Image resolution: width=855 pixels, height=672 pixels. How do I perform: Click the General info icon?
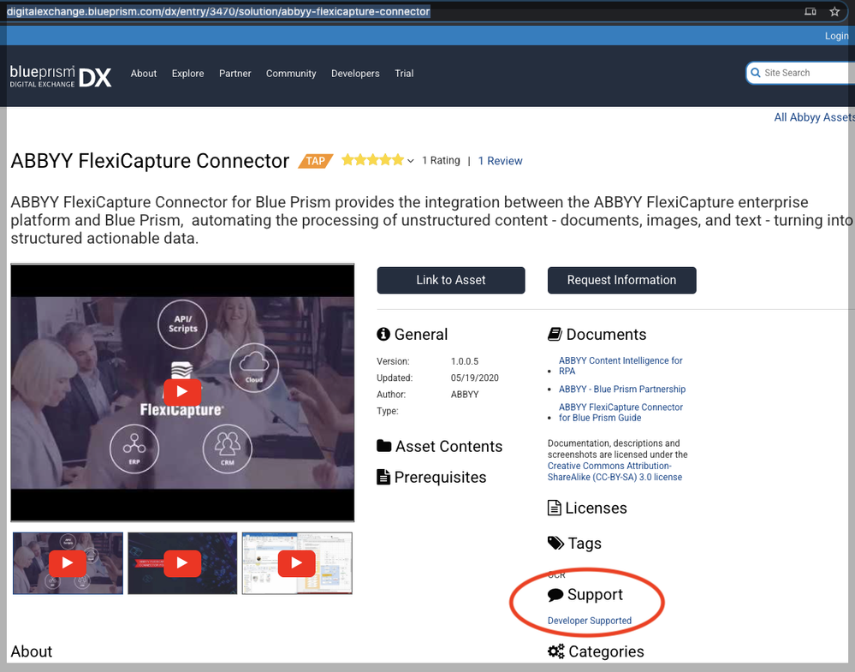coord(383,334)
